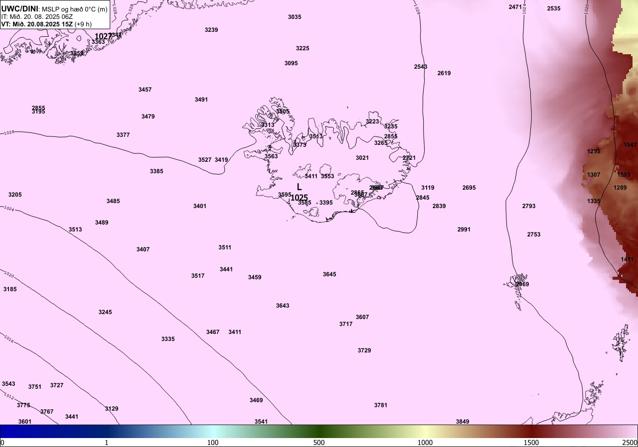Select the 1500 tick on the color scale

(531, 443)
